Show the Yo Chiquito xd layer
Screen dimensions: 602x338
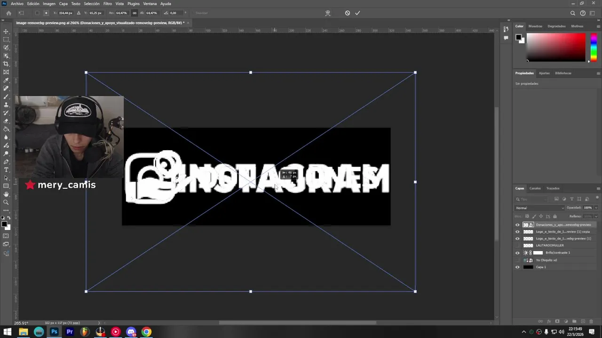click(x=518, y=260)
